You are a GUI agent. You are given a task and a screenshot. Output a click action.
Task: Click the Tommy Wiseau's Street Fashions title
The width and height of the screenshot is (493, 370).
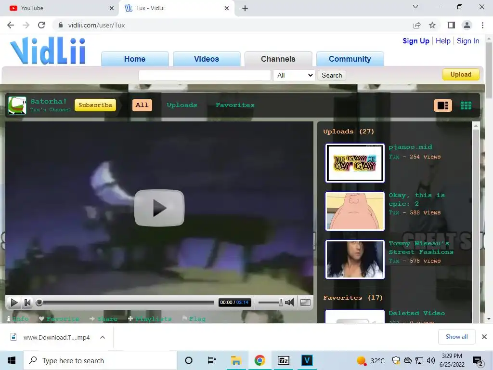[x=421, y=248]
